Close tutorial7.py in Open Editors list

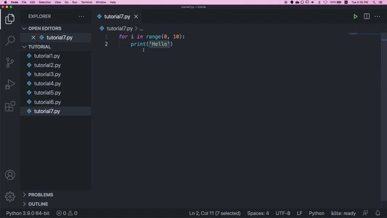point(33,38)
